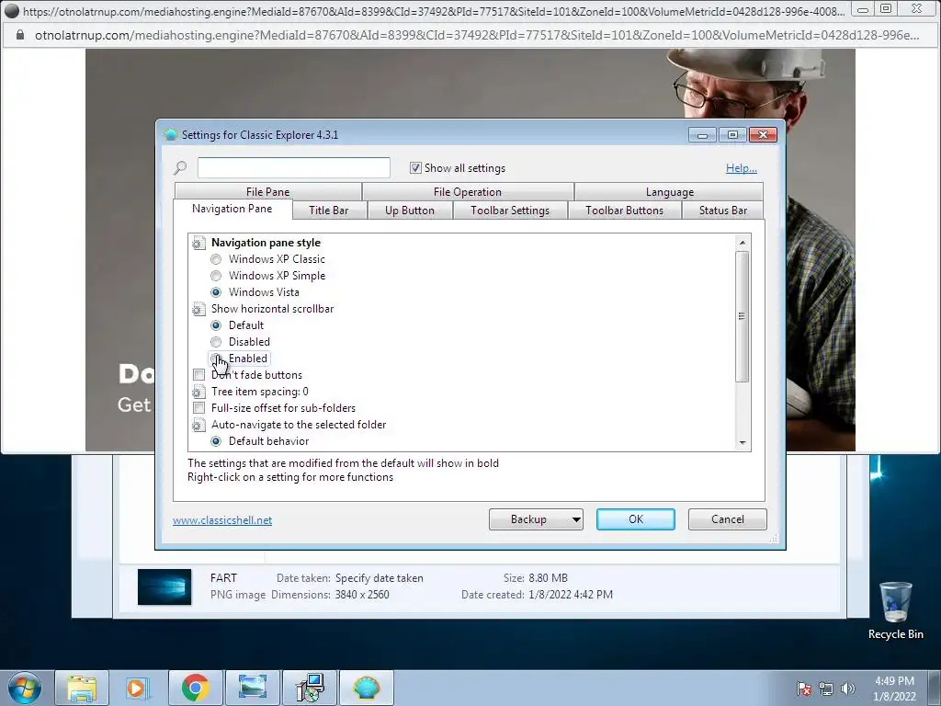Click the settings list scrollbar thumb
941x706 pixels.
point(743,316)
